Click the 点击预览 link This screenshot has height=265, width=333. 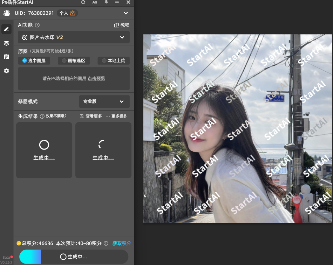[96, 79]
